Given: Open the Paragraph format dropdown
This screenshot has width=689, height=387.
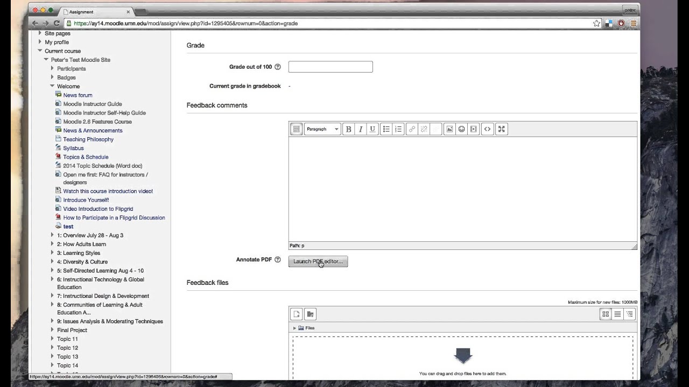Looking at the screenshot, I should click(x=322, y=129).
